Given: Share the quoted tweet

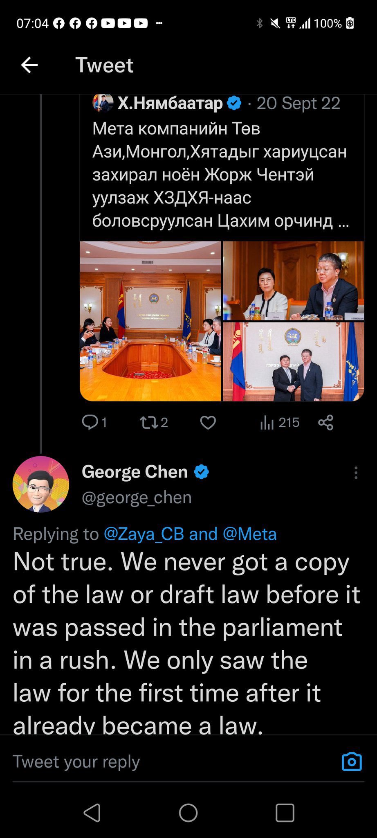Looking at the screenshot, I should [325, 422].
